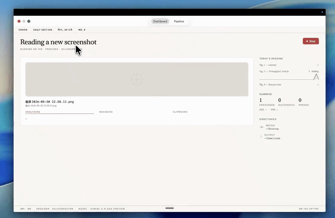Viewport: 335px width, 218px height.
Task: Click the CHAOS masthead label
Action: click(x=23, y=30)
